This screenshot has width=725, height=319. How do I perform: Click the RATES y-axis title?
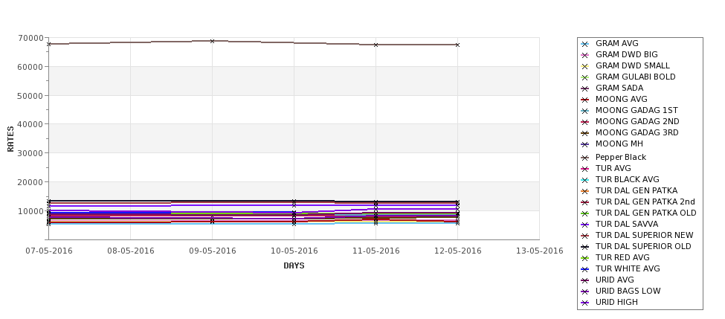(10, 139)
